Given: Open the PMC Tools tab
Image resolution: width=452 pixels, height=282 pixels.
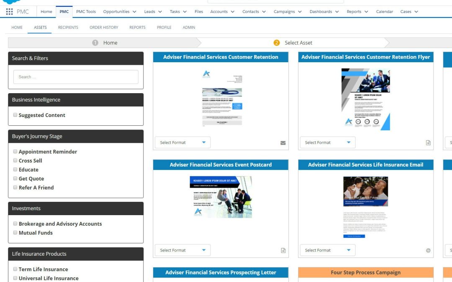Looking at the screenshot, I should [x=86, y=12].
